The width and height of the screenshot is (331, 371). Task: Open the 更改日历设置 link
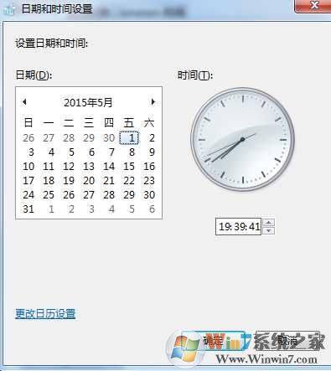[x=45, y=314]
